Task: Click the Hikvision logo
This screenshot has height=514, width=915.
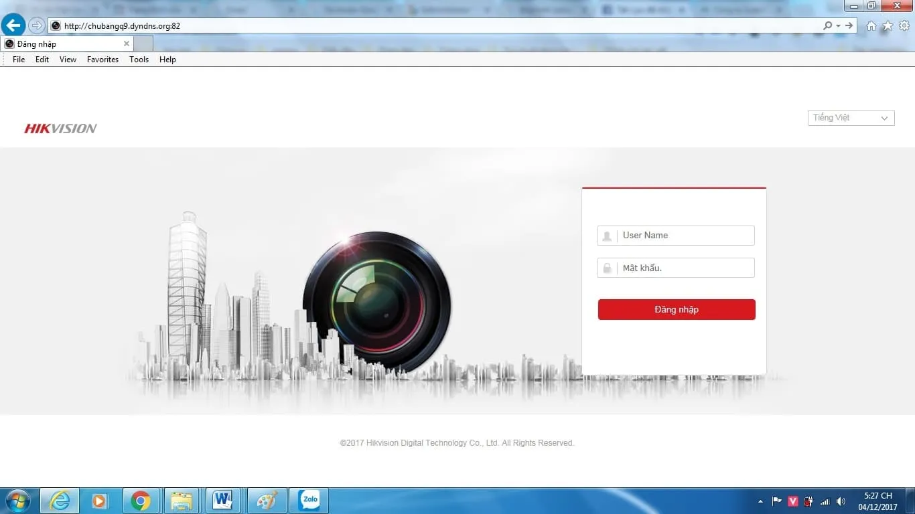Action: [60, 128]
